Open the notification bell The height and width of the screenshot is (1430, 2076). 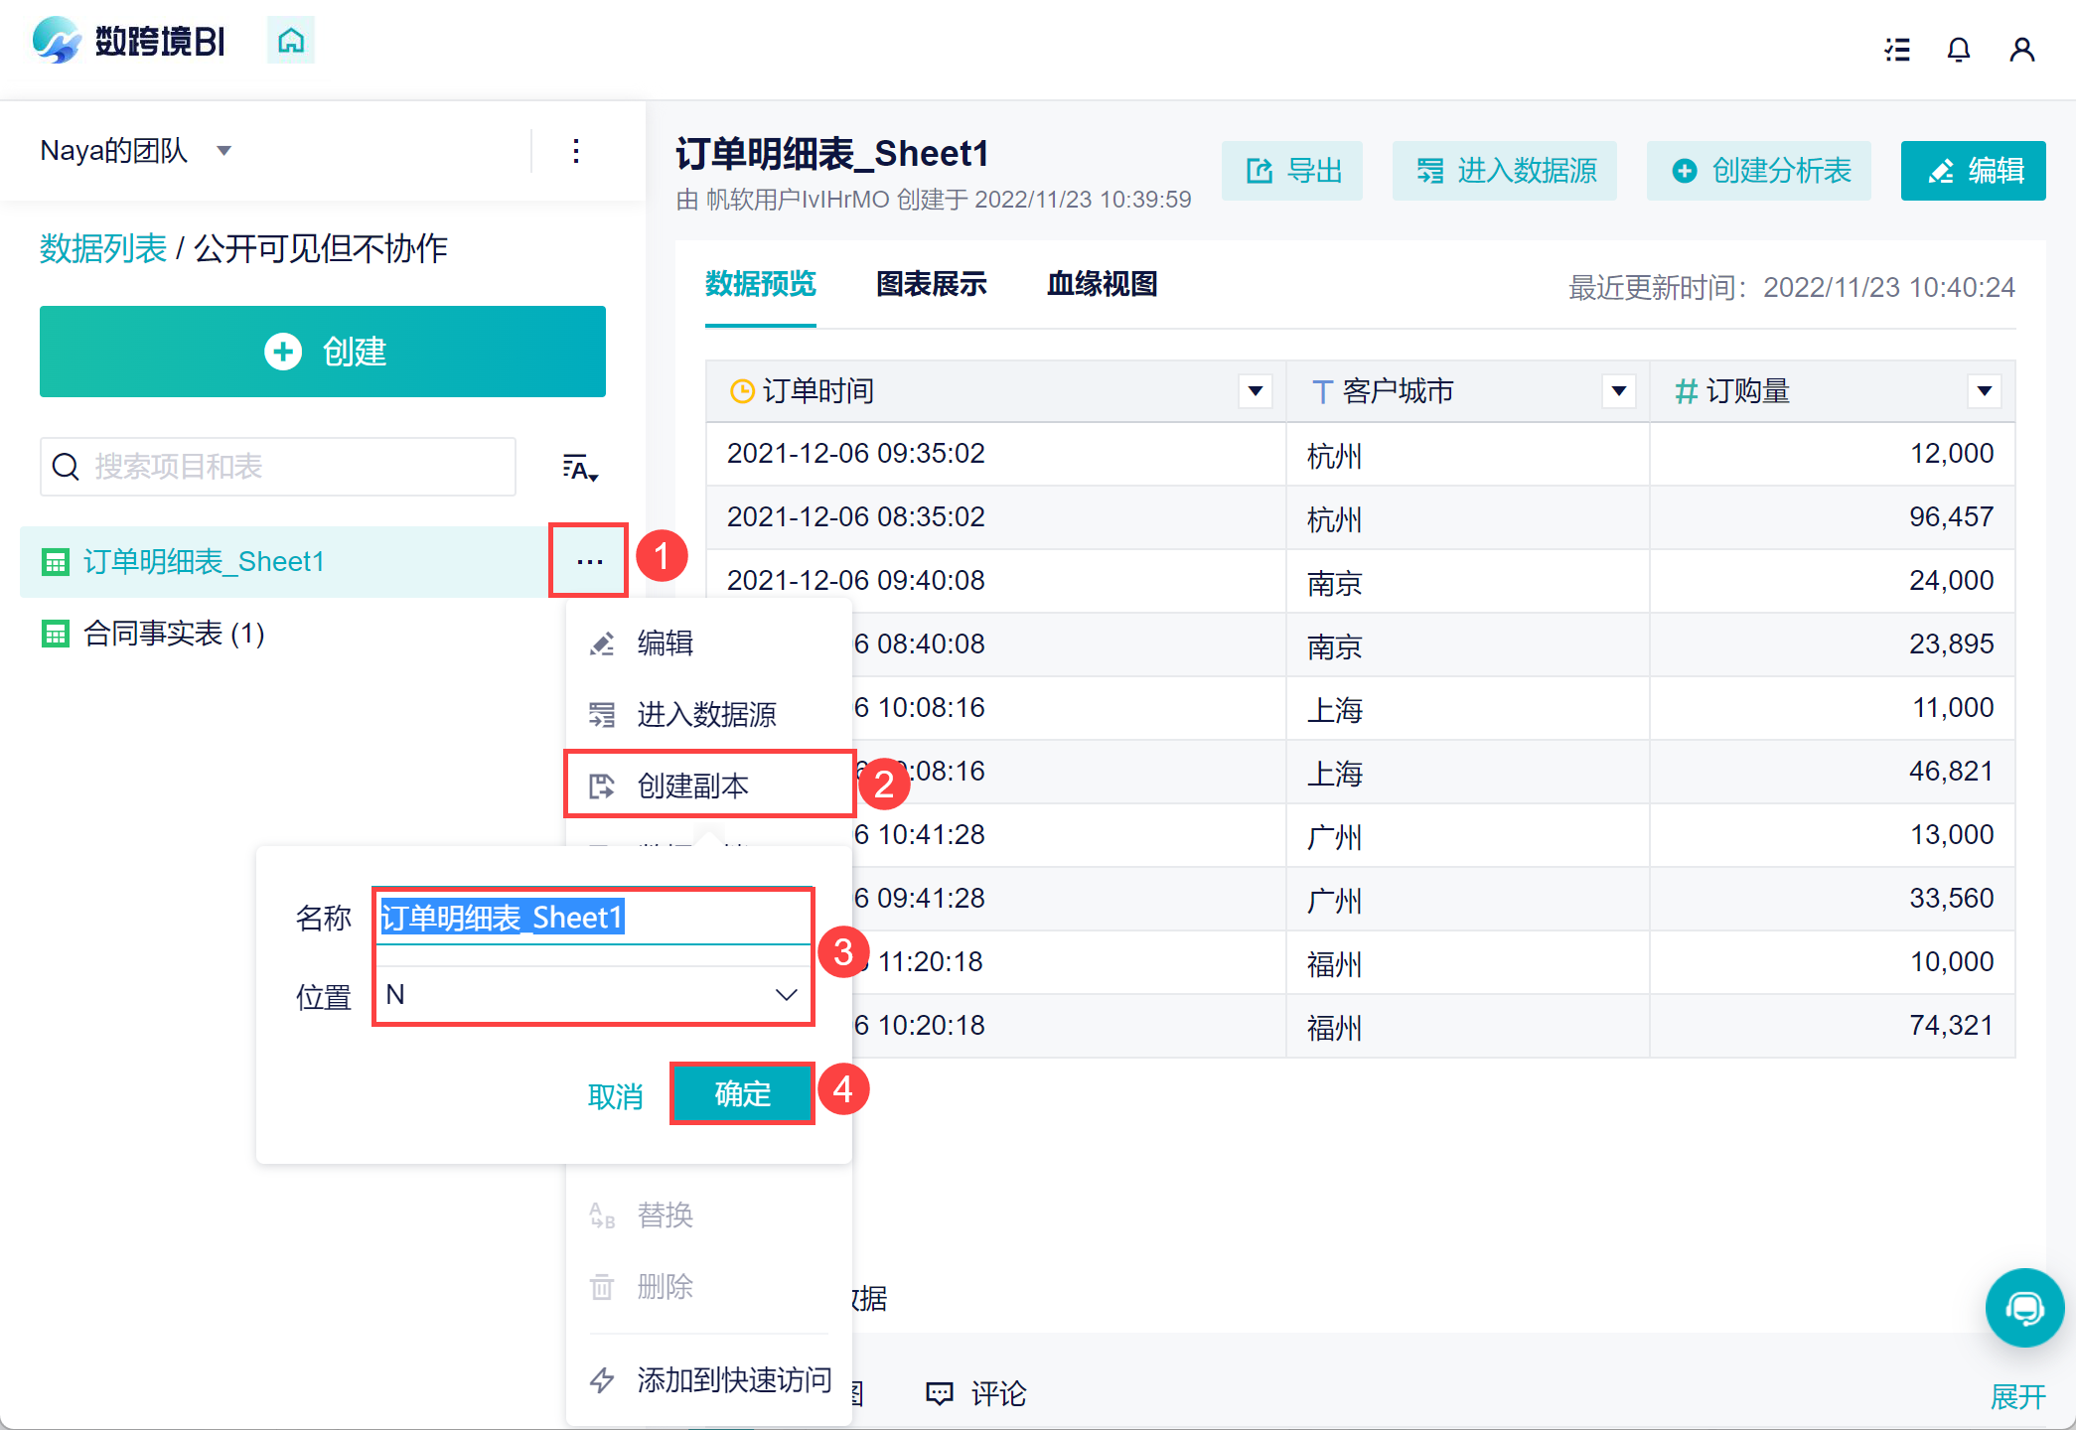1958,50
